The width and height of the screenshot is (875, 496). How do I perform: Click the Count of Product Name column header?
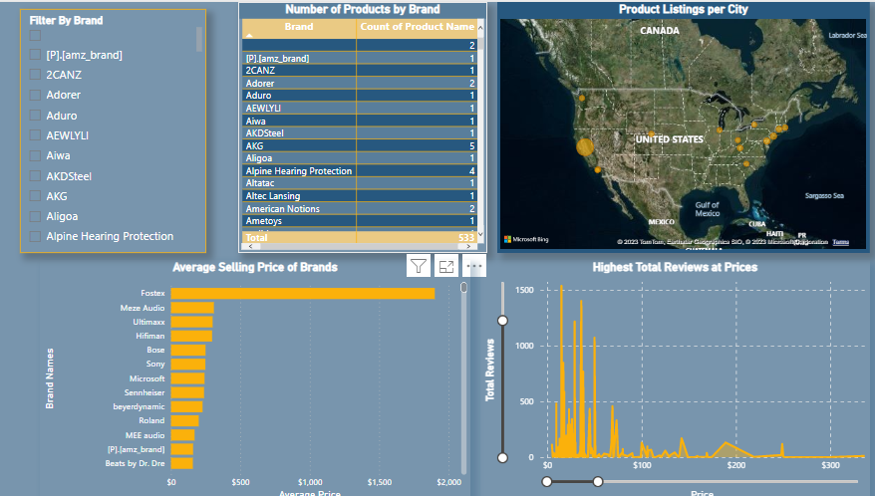click(x=417, y=27)
